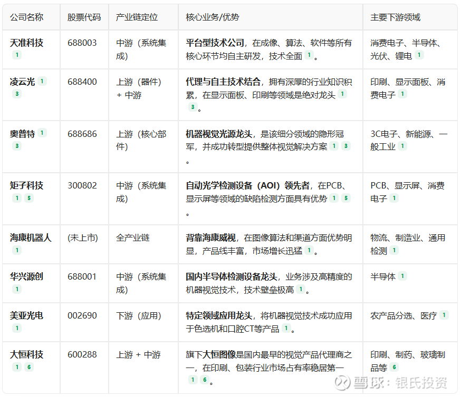This screenshot has height=397, width=461.
Task: Select stock code 688686
Action: coord(82,134)
